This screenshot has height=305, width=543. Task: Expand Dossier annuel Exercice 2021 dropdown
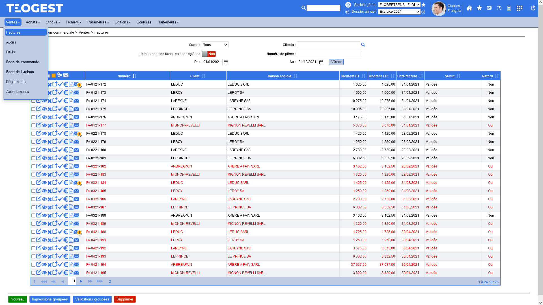coord(399,12)
